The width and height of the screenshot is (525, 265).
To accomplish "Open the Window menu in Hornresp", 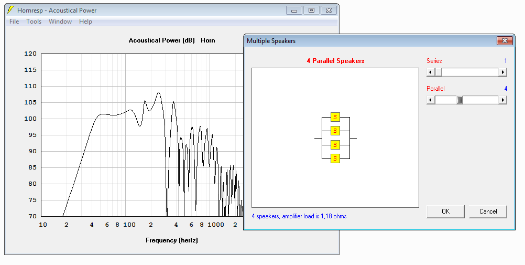I will [x=60, y=22].
